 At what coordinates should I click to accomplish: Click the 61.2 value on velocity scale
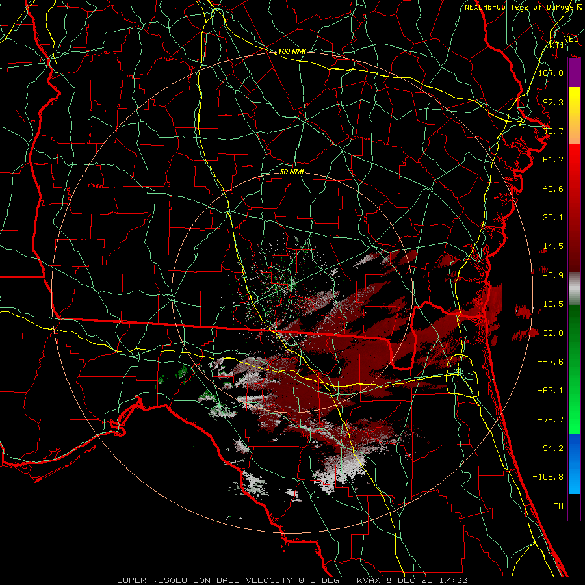pyautogui.click(x=553, y=160)
